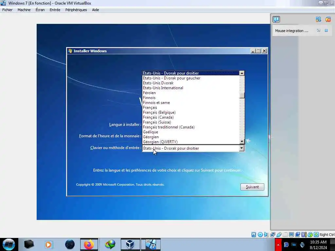Viewport: 335px width, 251px height.
Task: Click the blue monitor tray icon
Action: coord(294,245)
